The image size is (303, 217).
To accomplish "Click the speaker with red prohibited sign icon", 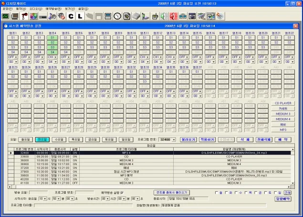I will (62, 16).
